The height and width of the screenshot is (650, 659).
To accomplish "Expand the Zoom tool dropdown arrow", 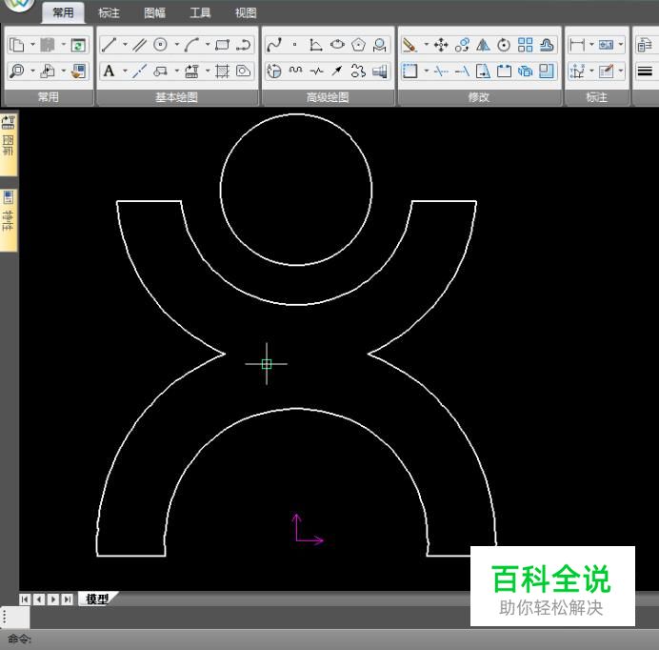I will [x=32, y=71].
